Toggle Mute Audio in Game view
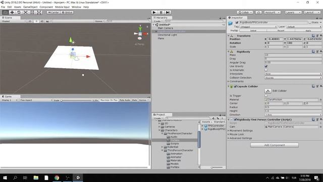The image size is (323, 182). pos(125,100)
